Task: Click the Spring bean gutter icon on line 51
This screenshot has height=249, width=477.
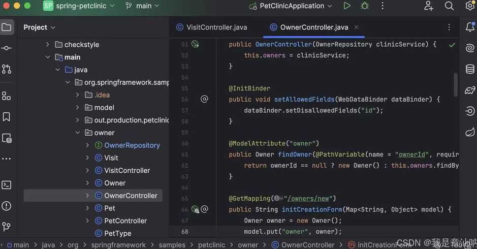Action: 195,44
